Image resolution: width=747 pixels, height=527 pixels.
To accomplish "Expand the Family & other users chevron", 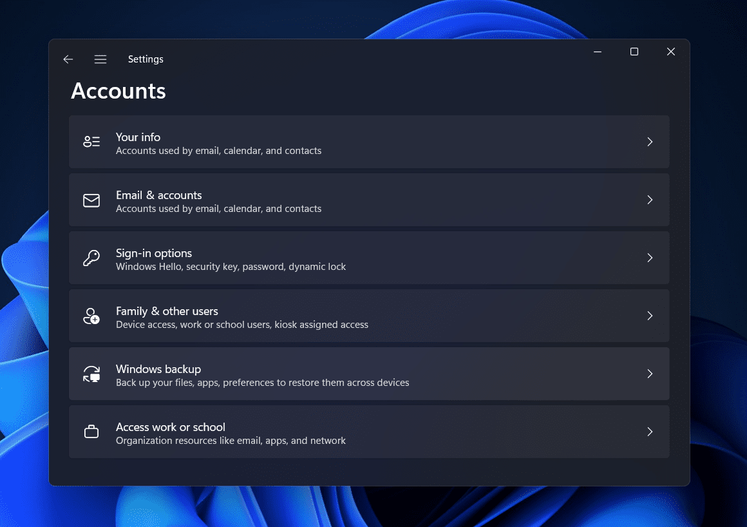I will 650,316.
